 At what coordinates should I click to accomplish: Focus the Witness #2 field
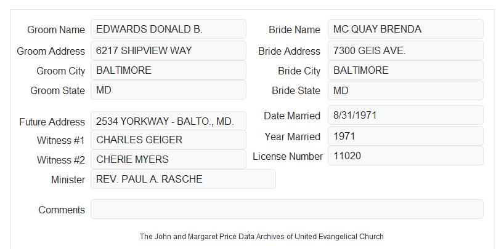168,159
